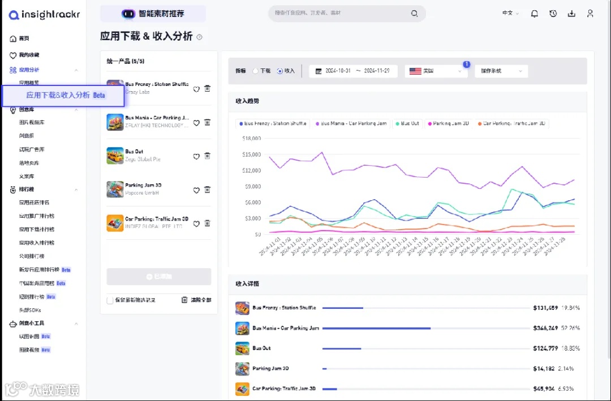Open 应用商店排名 in the sidebar

click(35, 202)
